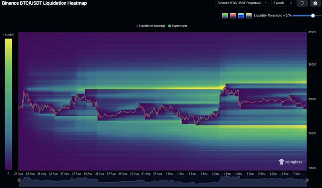Click the Liquidity Threshold slider handle
This screenshot has height=188, width=322.
(313, 16)
